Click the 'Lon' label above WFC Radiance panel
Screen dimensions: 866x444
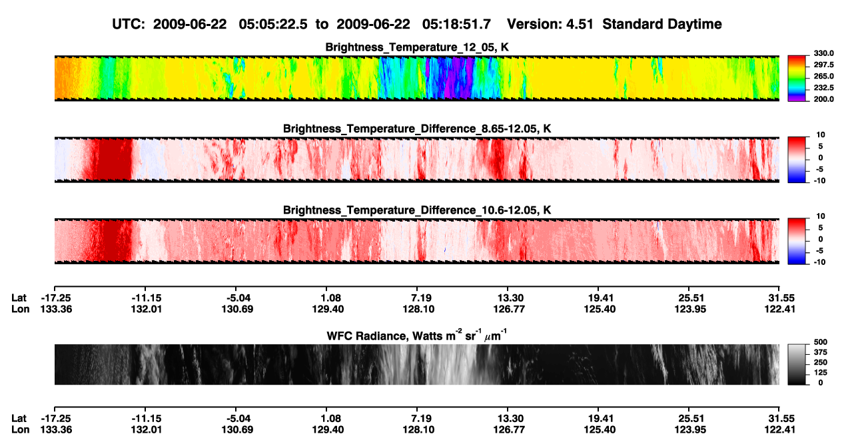(20, 309)
